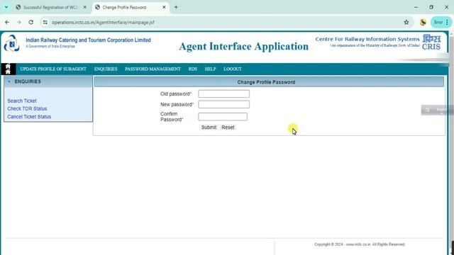
Task: Close the Change Profile Password tab
Action: (x=164, y=7)
